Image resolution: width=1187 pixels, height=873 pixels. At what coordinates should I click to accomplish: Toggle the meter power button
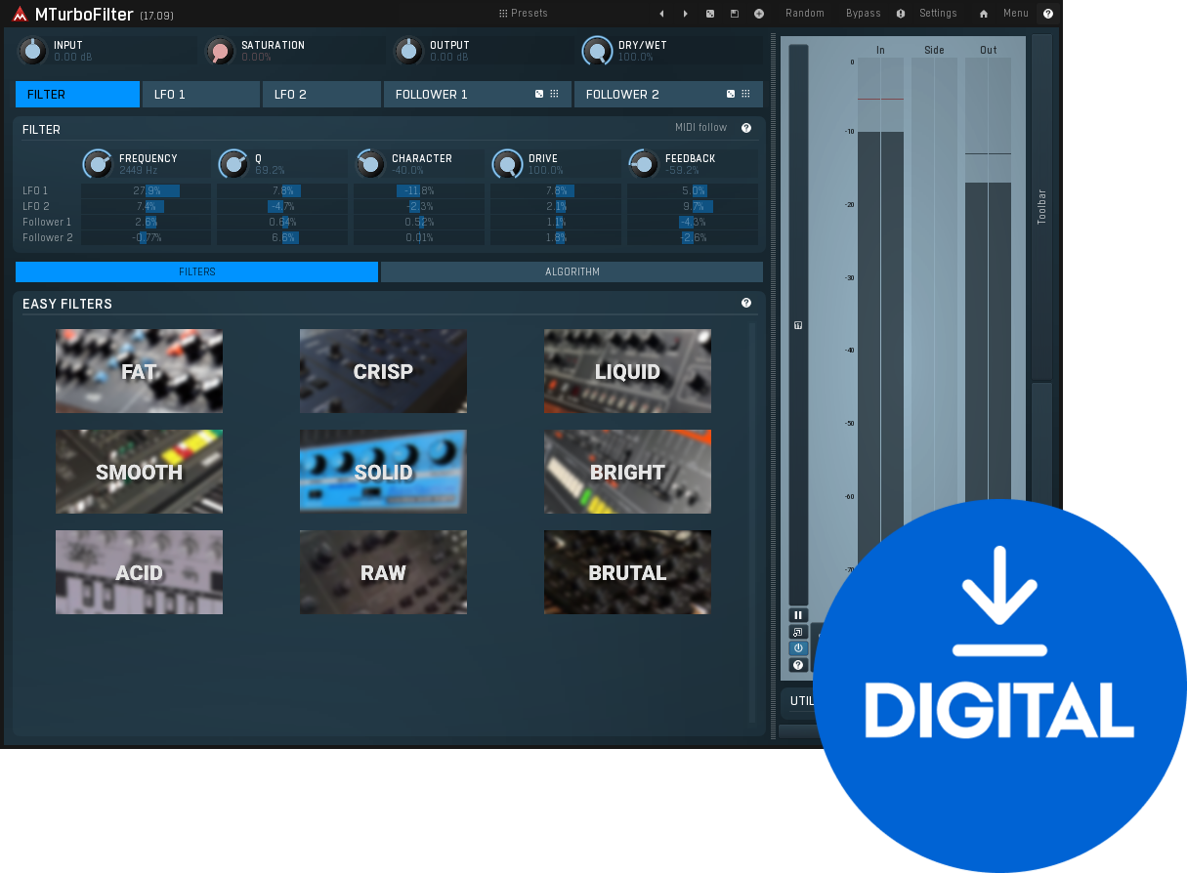tap(798, 648)
